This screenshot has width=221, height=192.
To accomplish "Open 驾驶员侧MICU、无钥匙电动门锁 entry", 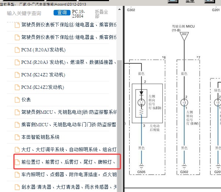I will point(69,112).
